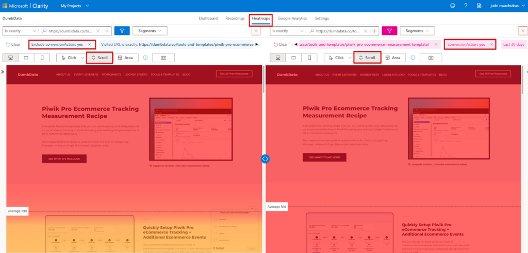Select tablet device view in right pane
Screen dimensions: 528x253
pos(293,58)
